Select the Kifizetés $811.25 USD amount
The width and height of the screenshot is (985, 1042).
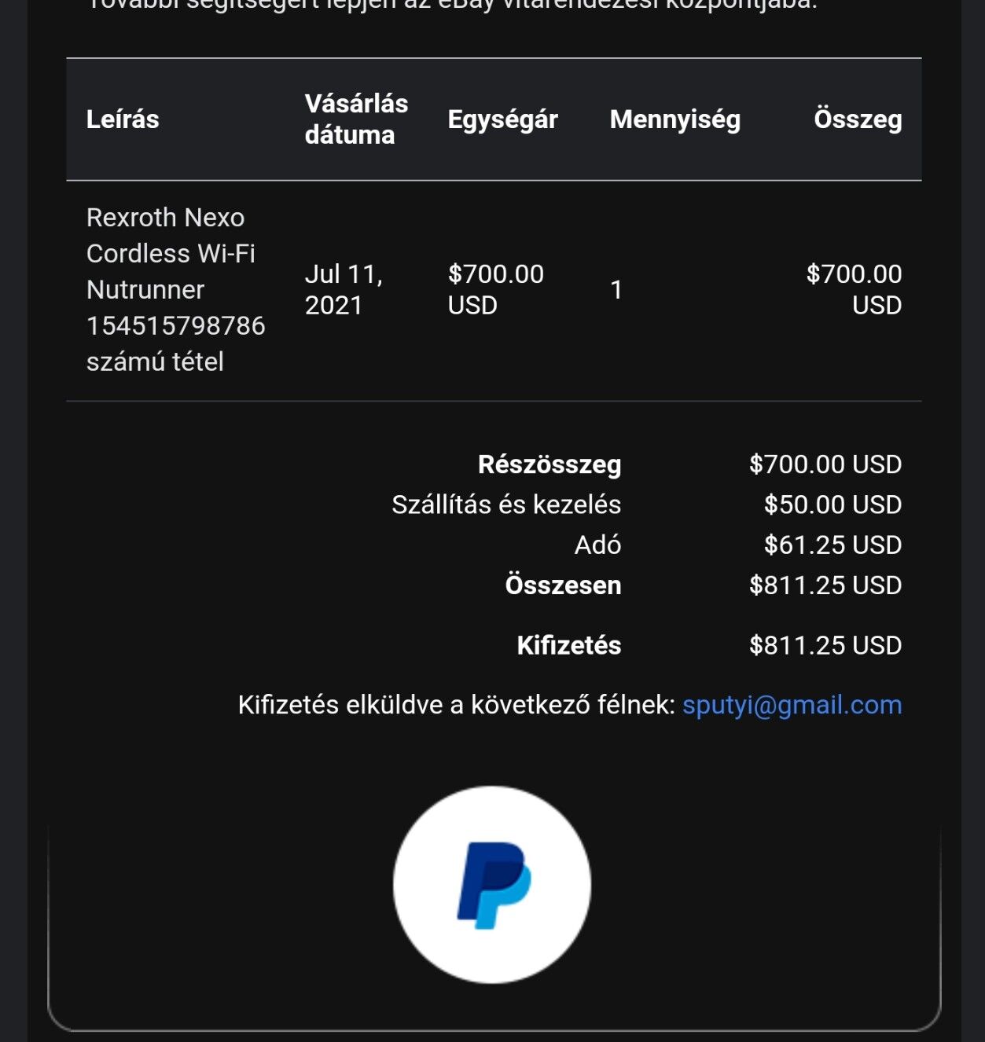825,645
